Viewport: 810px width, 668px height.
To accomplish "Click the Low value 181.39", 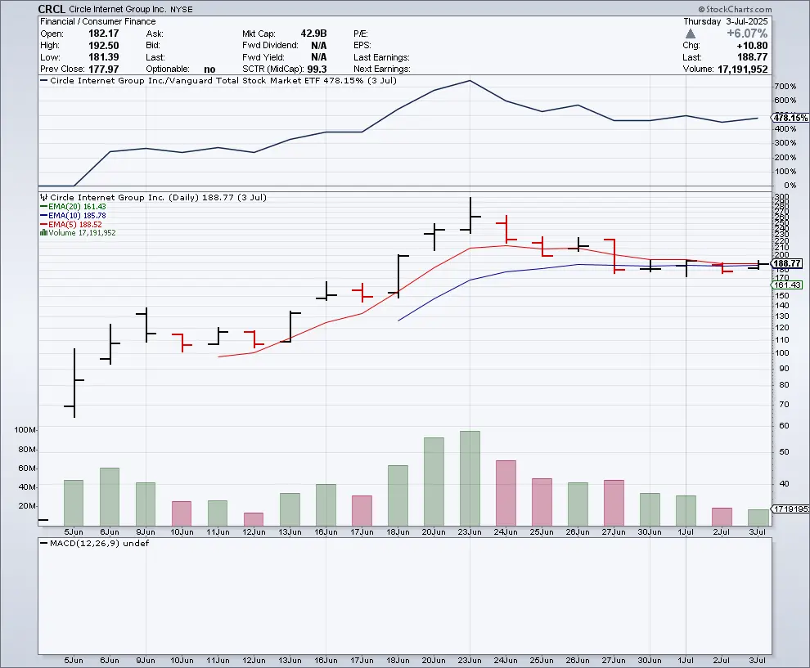I will pos(103,56).
